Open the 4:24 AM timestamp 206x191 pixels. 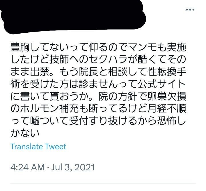pyautogui.click(x=27, y=167)
